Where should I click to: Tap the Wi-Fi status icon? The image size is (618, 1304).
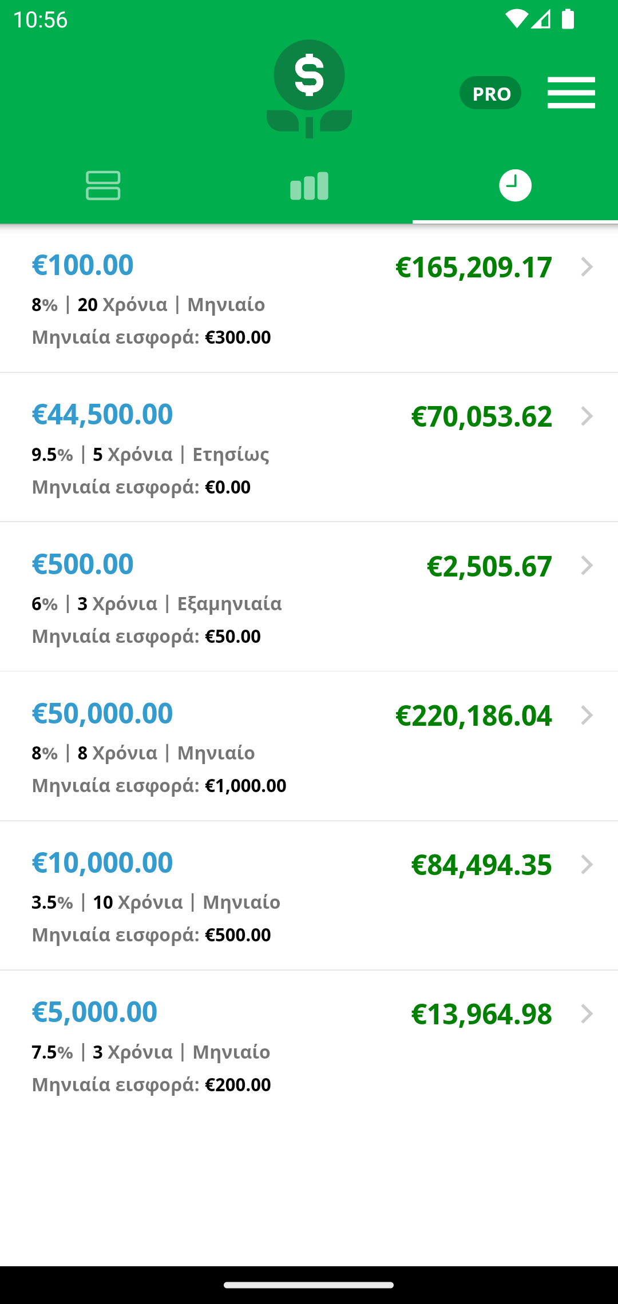pos(517,19)
